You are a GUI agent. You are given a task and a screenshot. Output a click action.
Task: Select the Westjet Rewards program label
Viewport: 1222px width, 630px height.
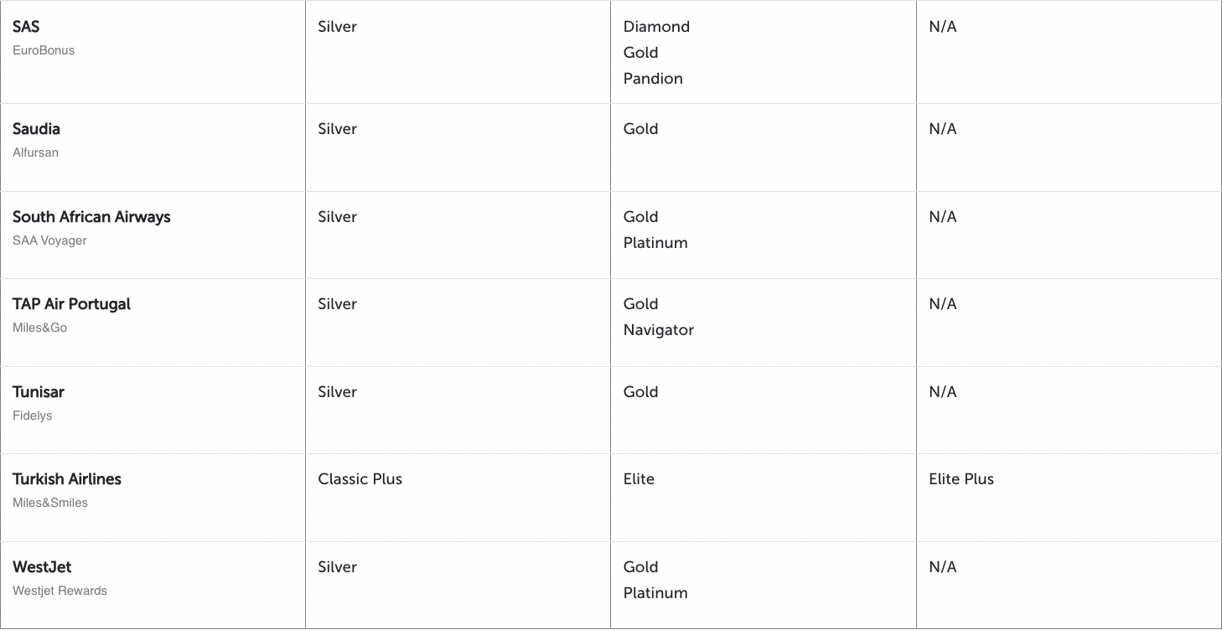(60, 591)
